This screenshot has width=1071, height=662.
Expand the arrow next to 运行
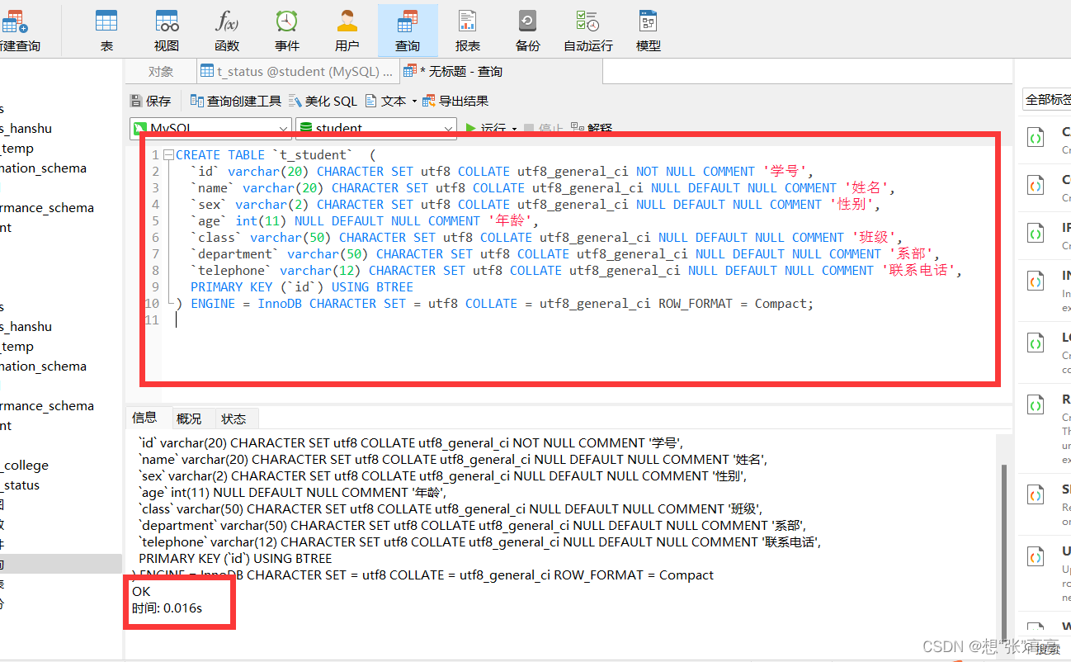(x=514, y=130)
